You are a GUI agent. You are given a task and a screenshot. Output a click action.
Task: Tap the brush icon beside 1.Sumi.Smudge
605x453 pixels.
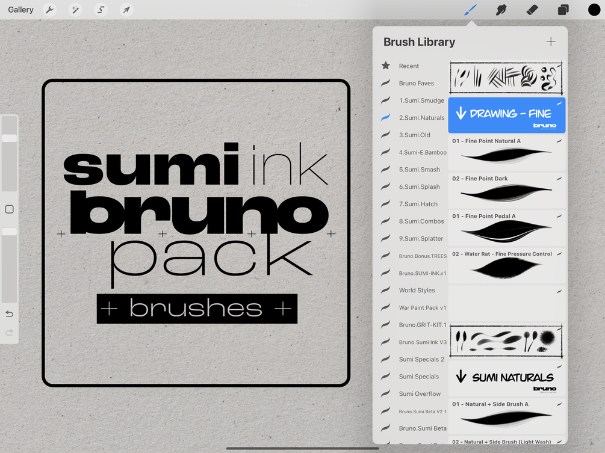[x=385, y=100]
